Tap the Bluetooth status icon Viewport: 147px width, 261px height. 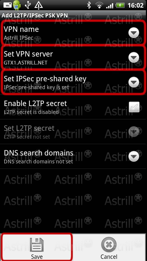click(x=89, y=5)
